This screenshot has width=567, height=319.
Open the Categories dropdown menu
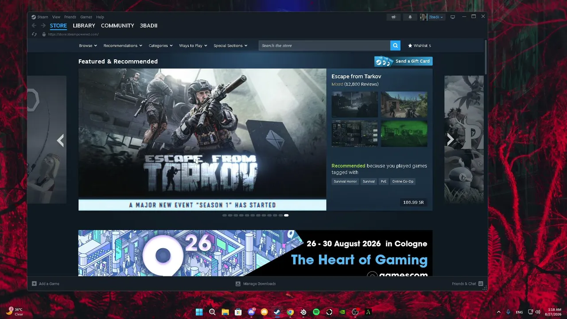pyautogui.click(x=160, y=46)
